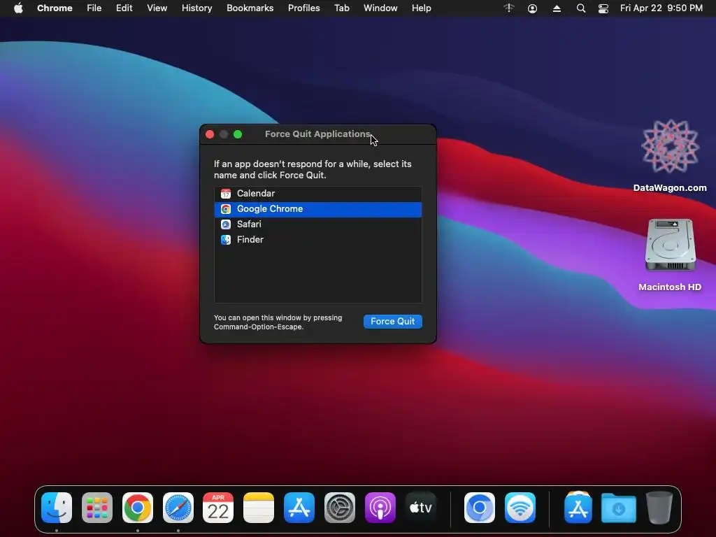Open the Profiles menu
This screenshot has width=716, height=537.
pyautogui.click(x=303, y=8)
